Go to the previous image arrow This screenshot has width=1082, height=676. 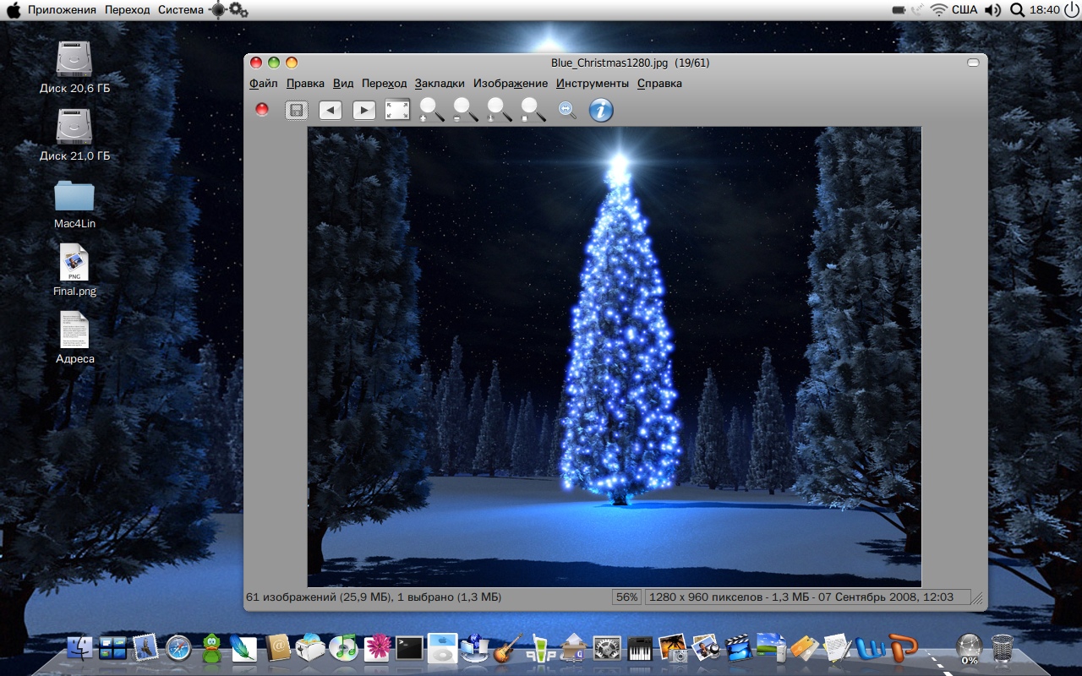(331, 110)
